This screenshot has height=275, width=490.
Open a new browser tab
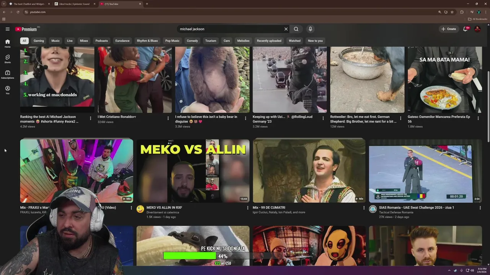[x=147, y=4]
